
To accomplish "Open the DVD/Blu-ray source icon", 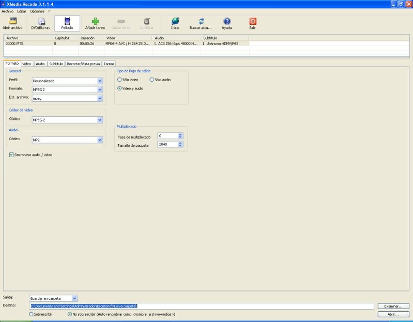I will 40,23.
